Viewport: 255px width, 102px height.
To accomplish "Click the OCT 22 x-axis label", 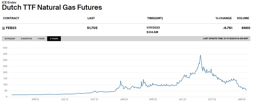I will click(212, 99).
